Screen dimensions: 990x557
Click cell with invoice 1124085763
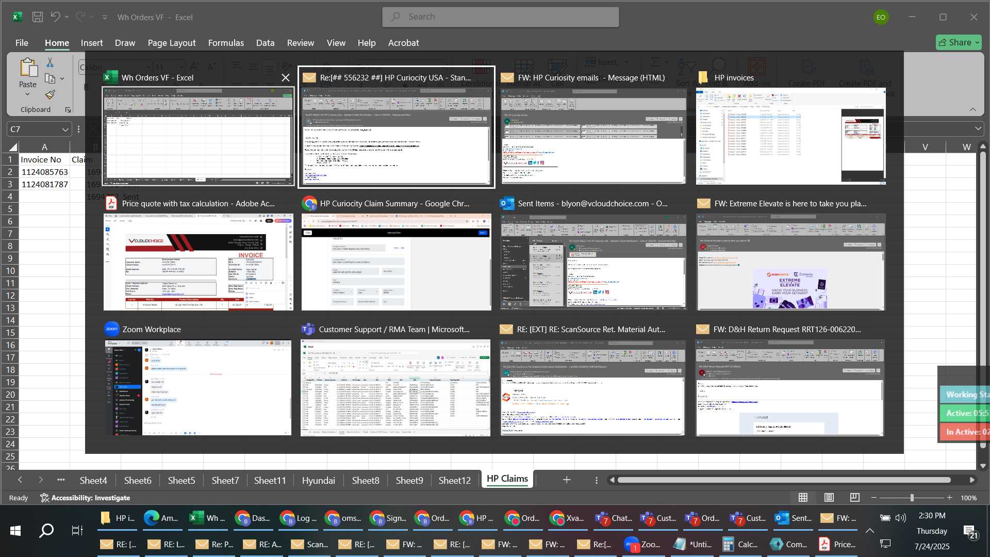click(x=44, y=172)
